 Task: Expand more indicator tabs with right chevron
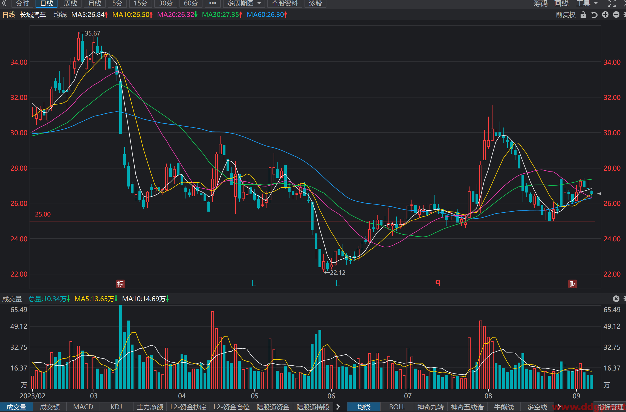[x=338, y=407]
